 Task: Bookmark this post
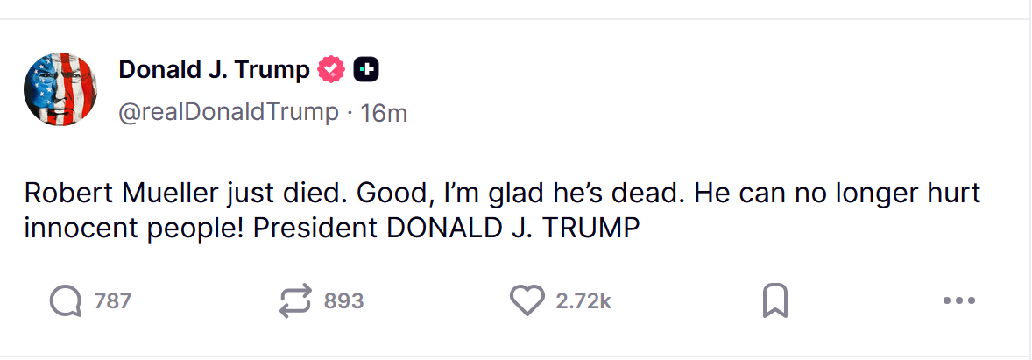774,301
